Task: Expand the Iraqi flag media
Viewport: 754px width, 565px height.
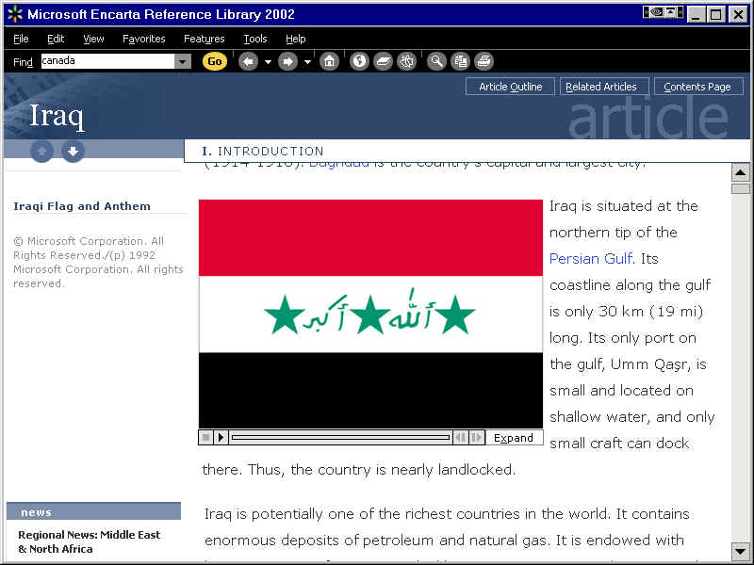Action: [x=514, y=438]
